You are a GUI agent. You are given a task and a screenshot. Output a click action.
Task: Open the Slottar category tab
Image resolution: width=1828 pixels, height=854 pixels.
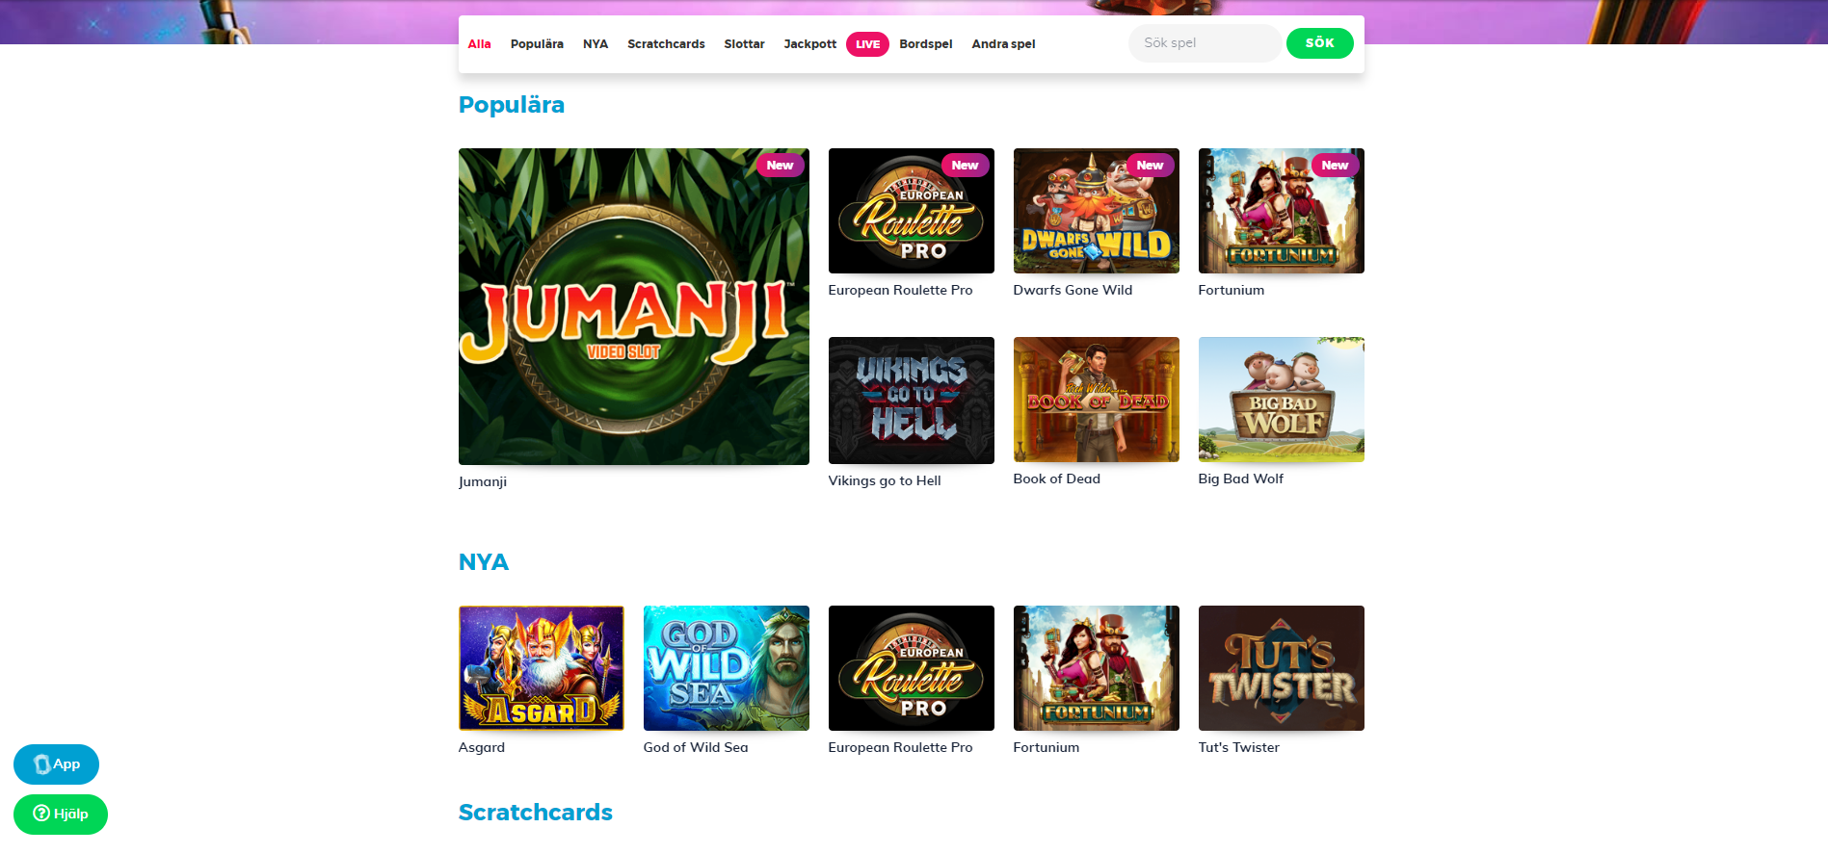pyautogui.click(x=744, y=44)
